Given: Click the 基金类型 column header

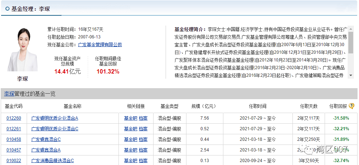Looking at the screenshot, I should click(x=169, y=106).
